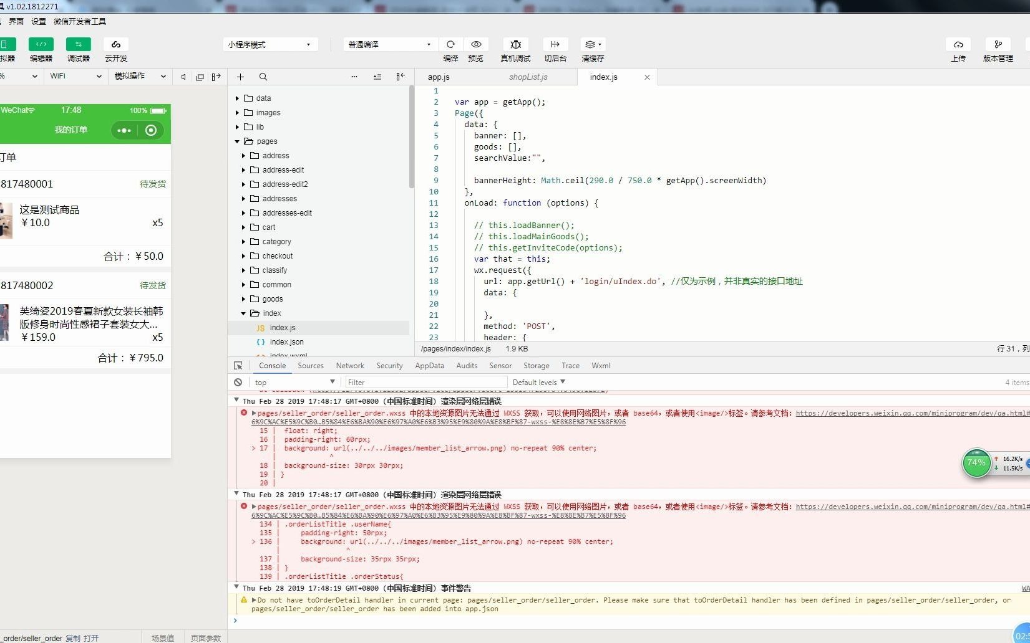The width and height of the screenshot is (1030, 643).
Task: Toggle the debugger panel button
Action: [x=78, y=44]
